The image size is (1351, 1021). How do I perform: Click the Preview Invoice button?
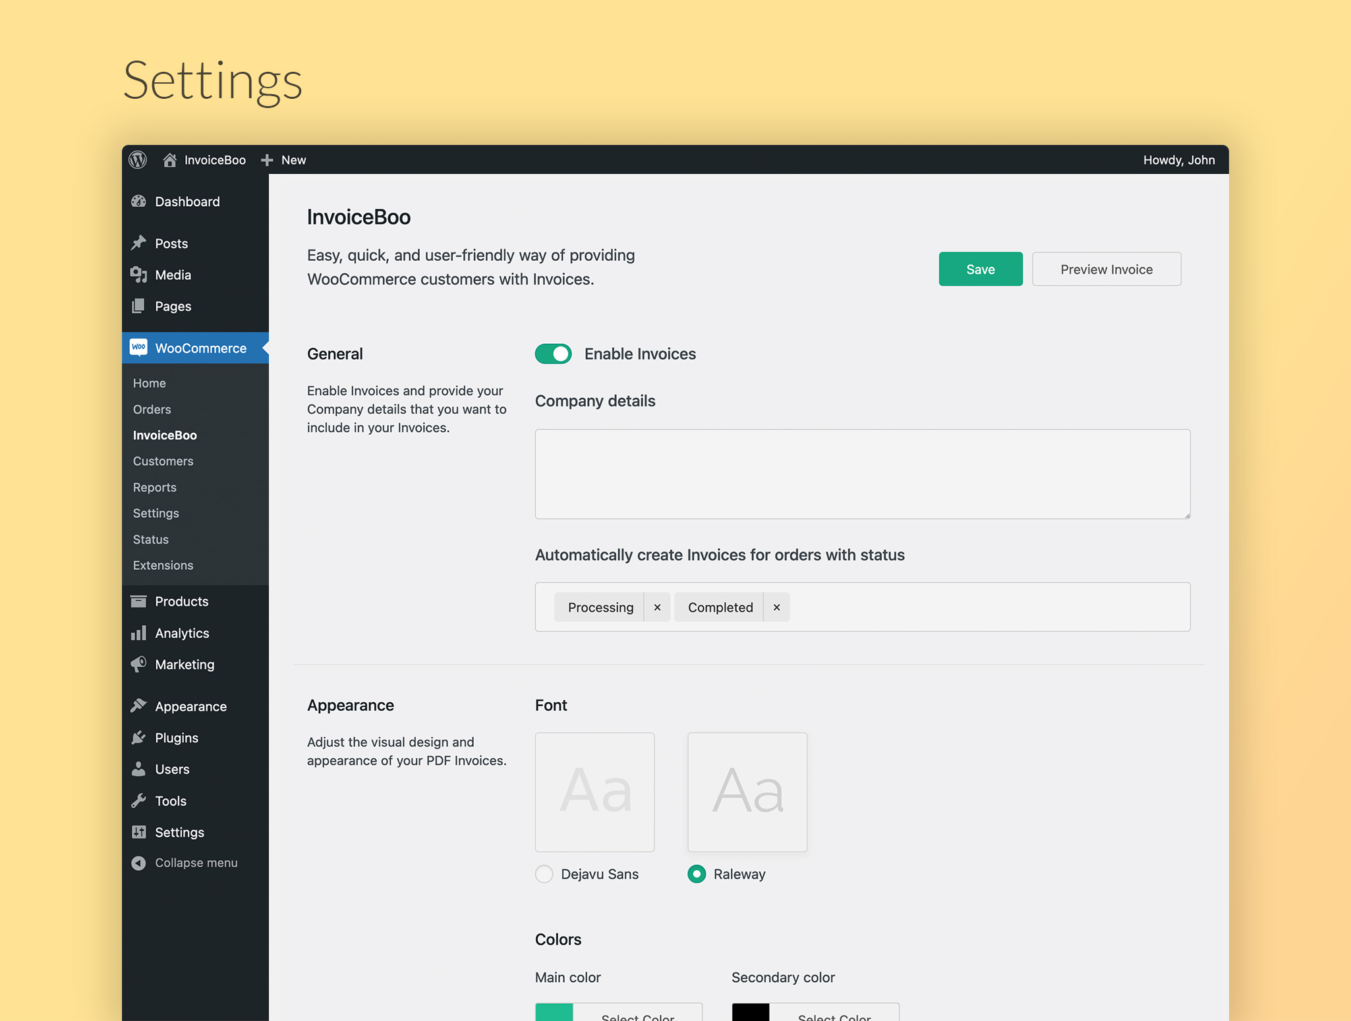pyautogui.click(x=1107, y=269)
